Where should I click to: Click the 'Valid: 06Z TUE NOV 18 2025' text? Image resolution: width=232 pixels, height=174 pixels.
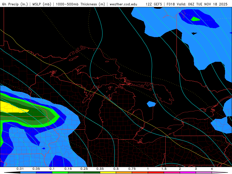point(202,4)
